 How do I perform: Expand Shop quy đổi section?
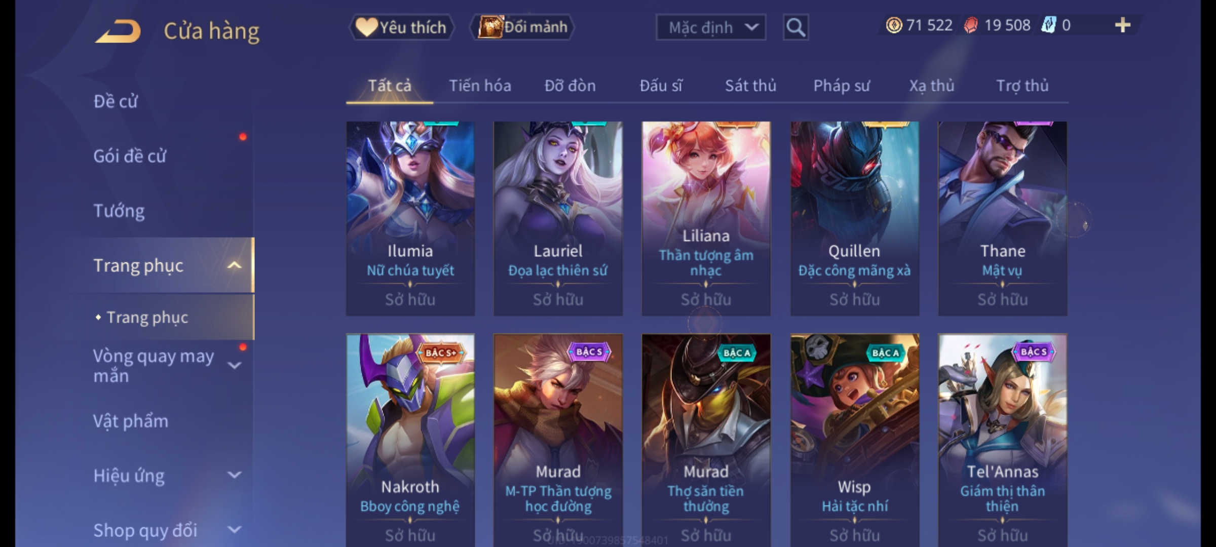click(234, 530)
